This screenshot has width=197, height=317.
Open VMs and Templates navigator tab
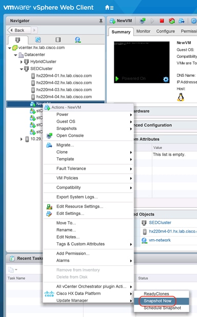[x=38, y=40]
